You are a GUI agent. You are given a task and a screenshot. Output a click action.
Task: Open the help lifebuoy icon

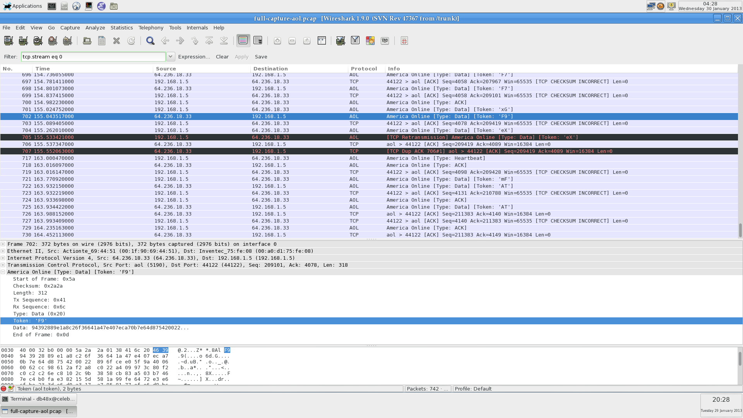[x=404, y=41]
